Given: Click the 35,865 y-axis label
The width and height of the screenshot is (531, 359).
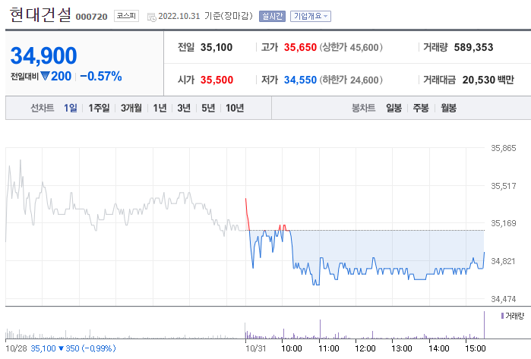Looking at the screenshot, I should [503, 148].
